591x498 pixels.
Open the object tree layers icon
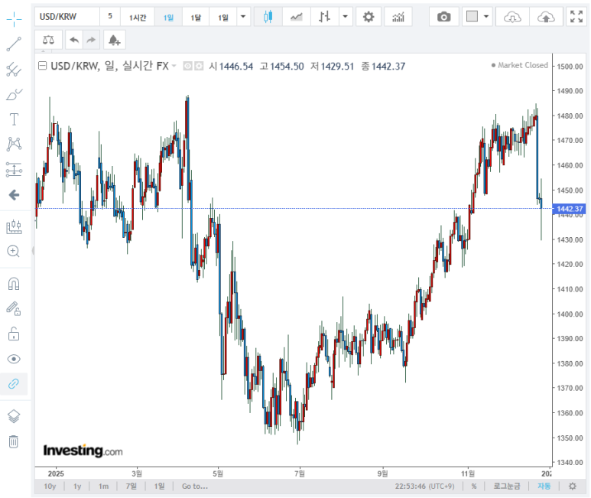(x=14, y=416)
